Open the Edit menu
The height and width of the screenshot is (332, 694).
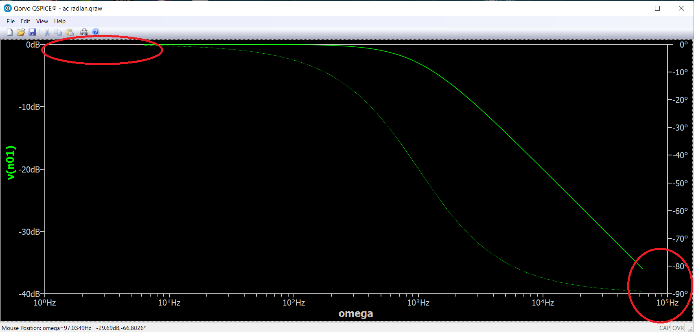click(x=25, y=21)
